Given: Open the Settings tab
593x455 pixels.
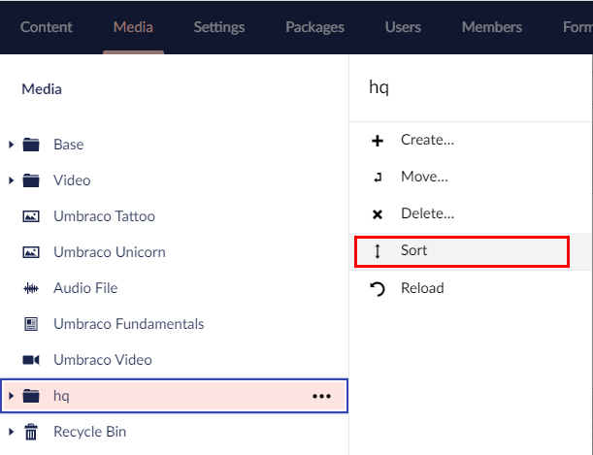Looking at the screenshot, I should [218, 27].
